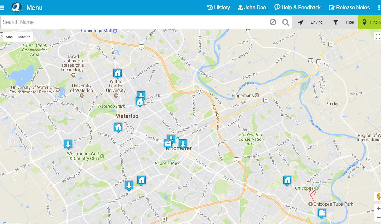Open the Menu label
Screen dimensions: 381x224
click(x=34, y=8)
